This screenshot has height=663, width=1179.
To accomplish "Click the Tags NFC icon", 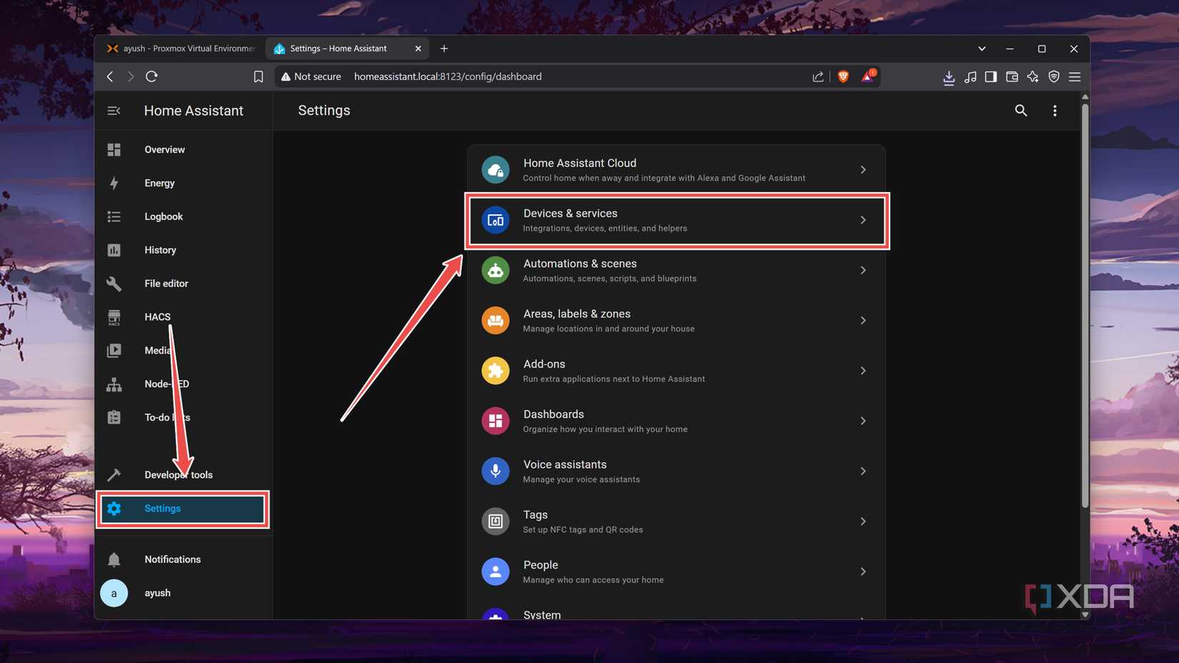I will coord(495,522).
